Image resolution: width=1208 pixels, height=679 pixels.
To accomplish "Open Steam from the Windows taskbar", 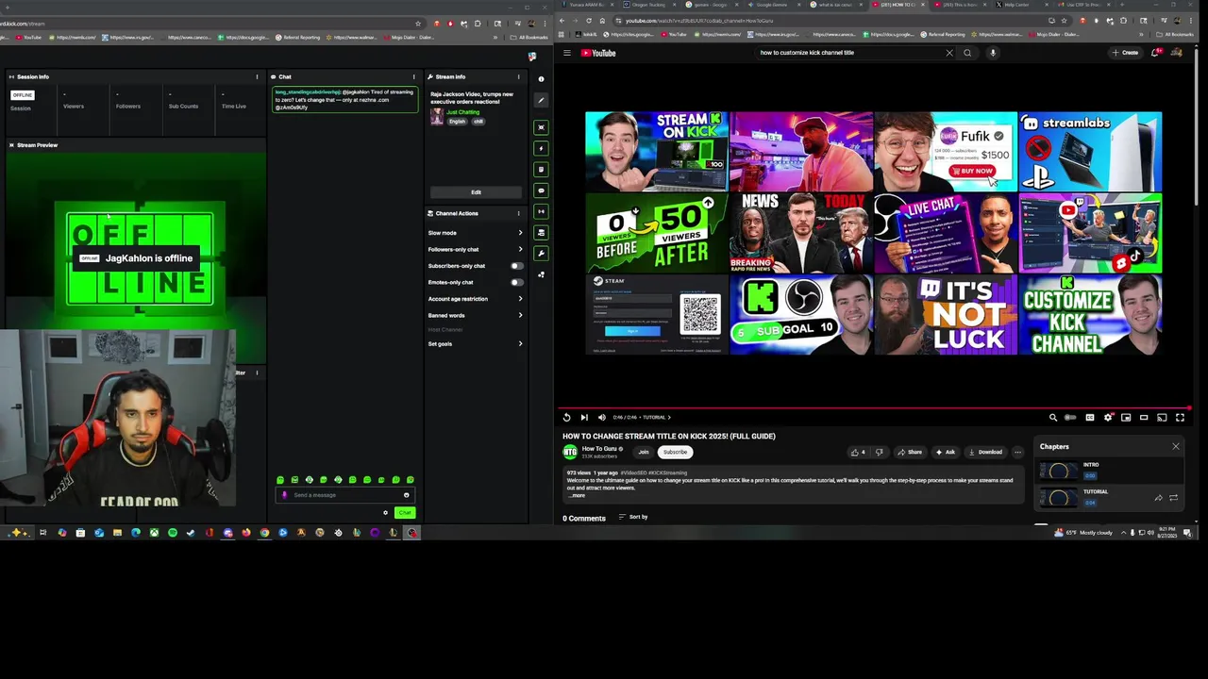I will [x=191, y=533].
